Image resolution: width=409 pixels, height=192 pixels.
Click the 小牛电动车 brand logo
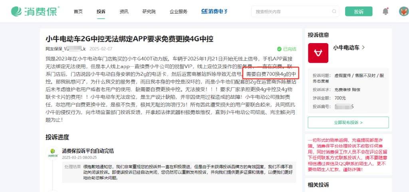click(x=318, y=53)
